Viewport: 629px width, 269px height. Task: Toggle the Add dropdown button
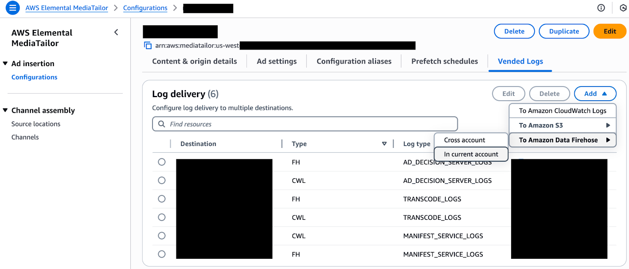point(595,94)
